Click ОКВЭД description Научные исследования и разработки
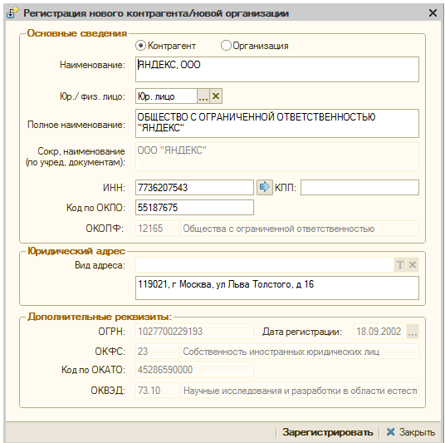The height and width of the screenshot is (443, 445). 300,391
